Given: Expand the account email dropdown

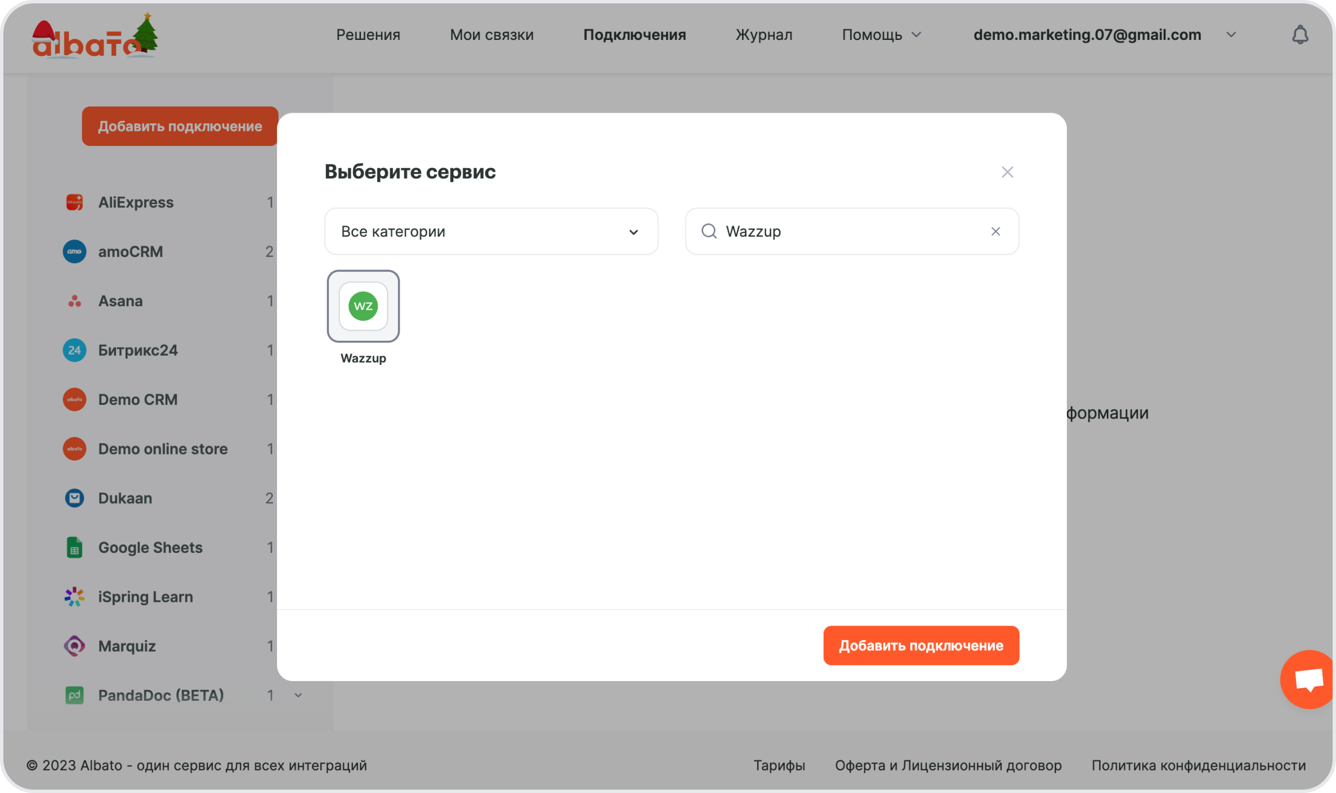Looking at the screenshot, I should click(1231, 35).
